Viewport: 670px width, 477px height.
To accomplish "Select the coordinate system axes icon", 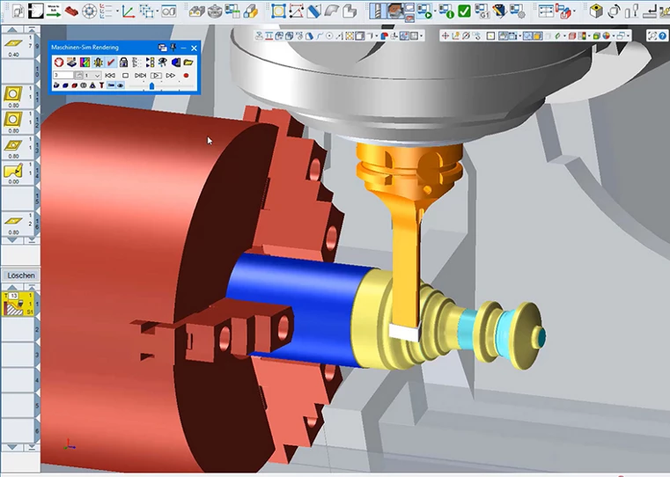I will 127,12.
